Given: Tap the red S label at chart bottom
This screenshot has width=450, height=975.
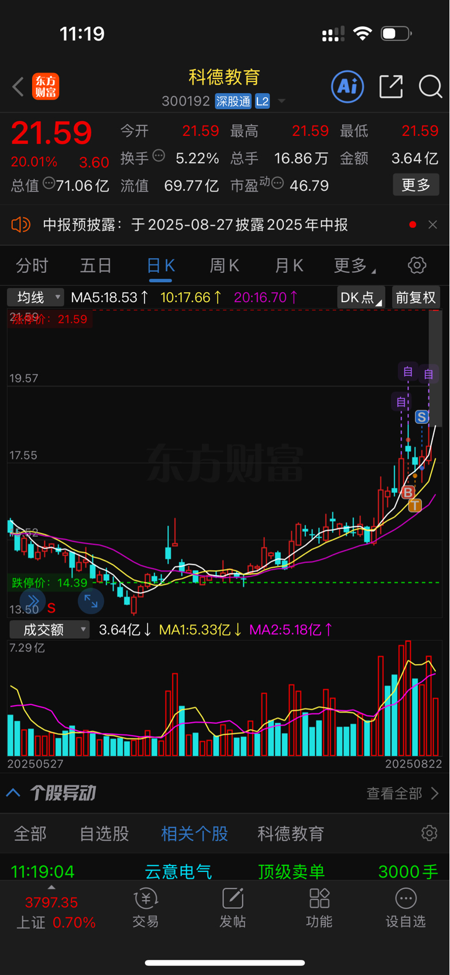Looking at the screenshot, I should tap(51, 608).
